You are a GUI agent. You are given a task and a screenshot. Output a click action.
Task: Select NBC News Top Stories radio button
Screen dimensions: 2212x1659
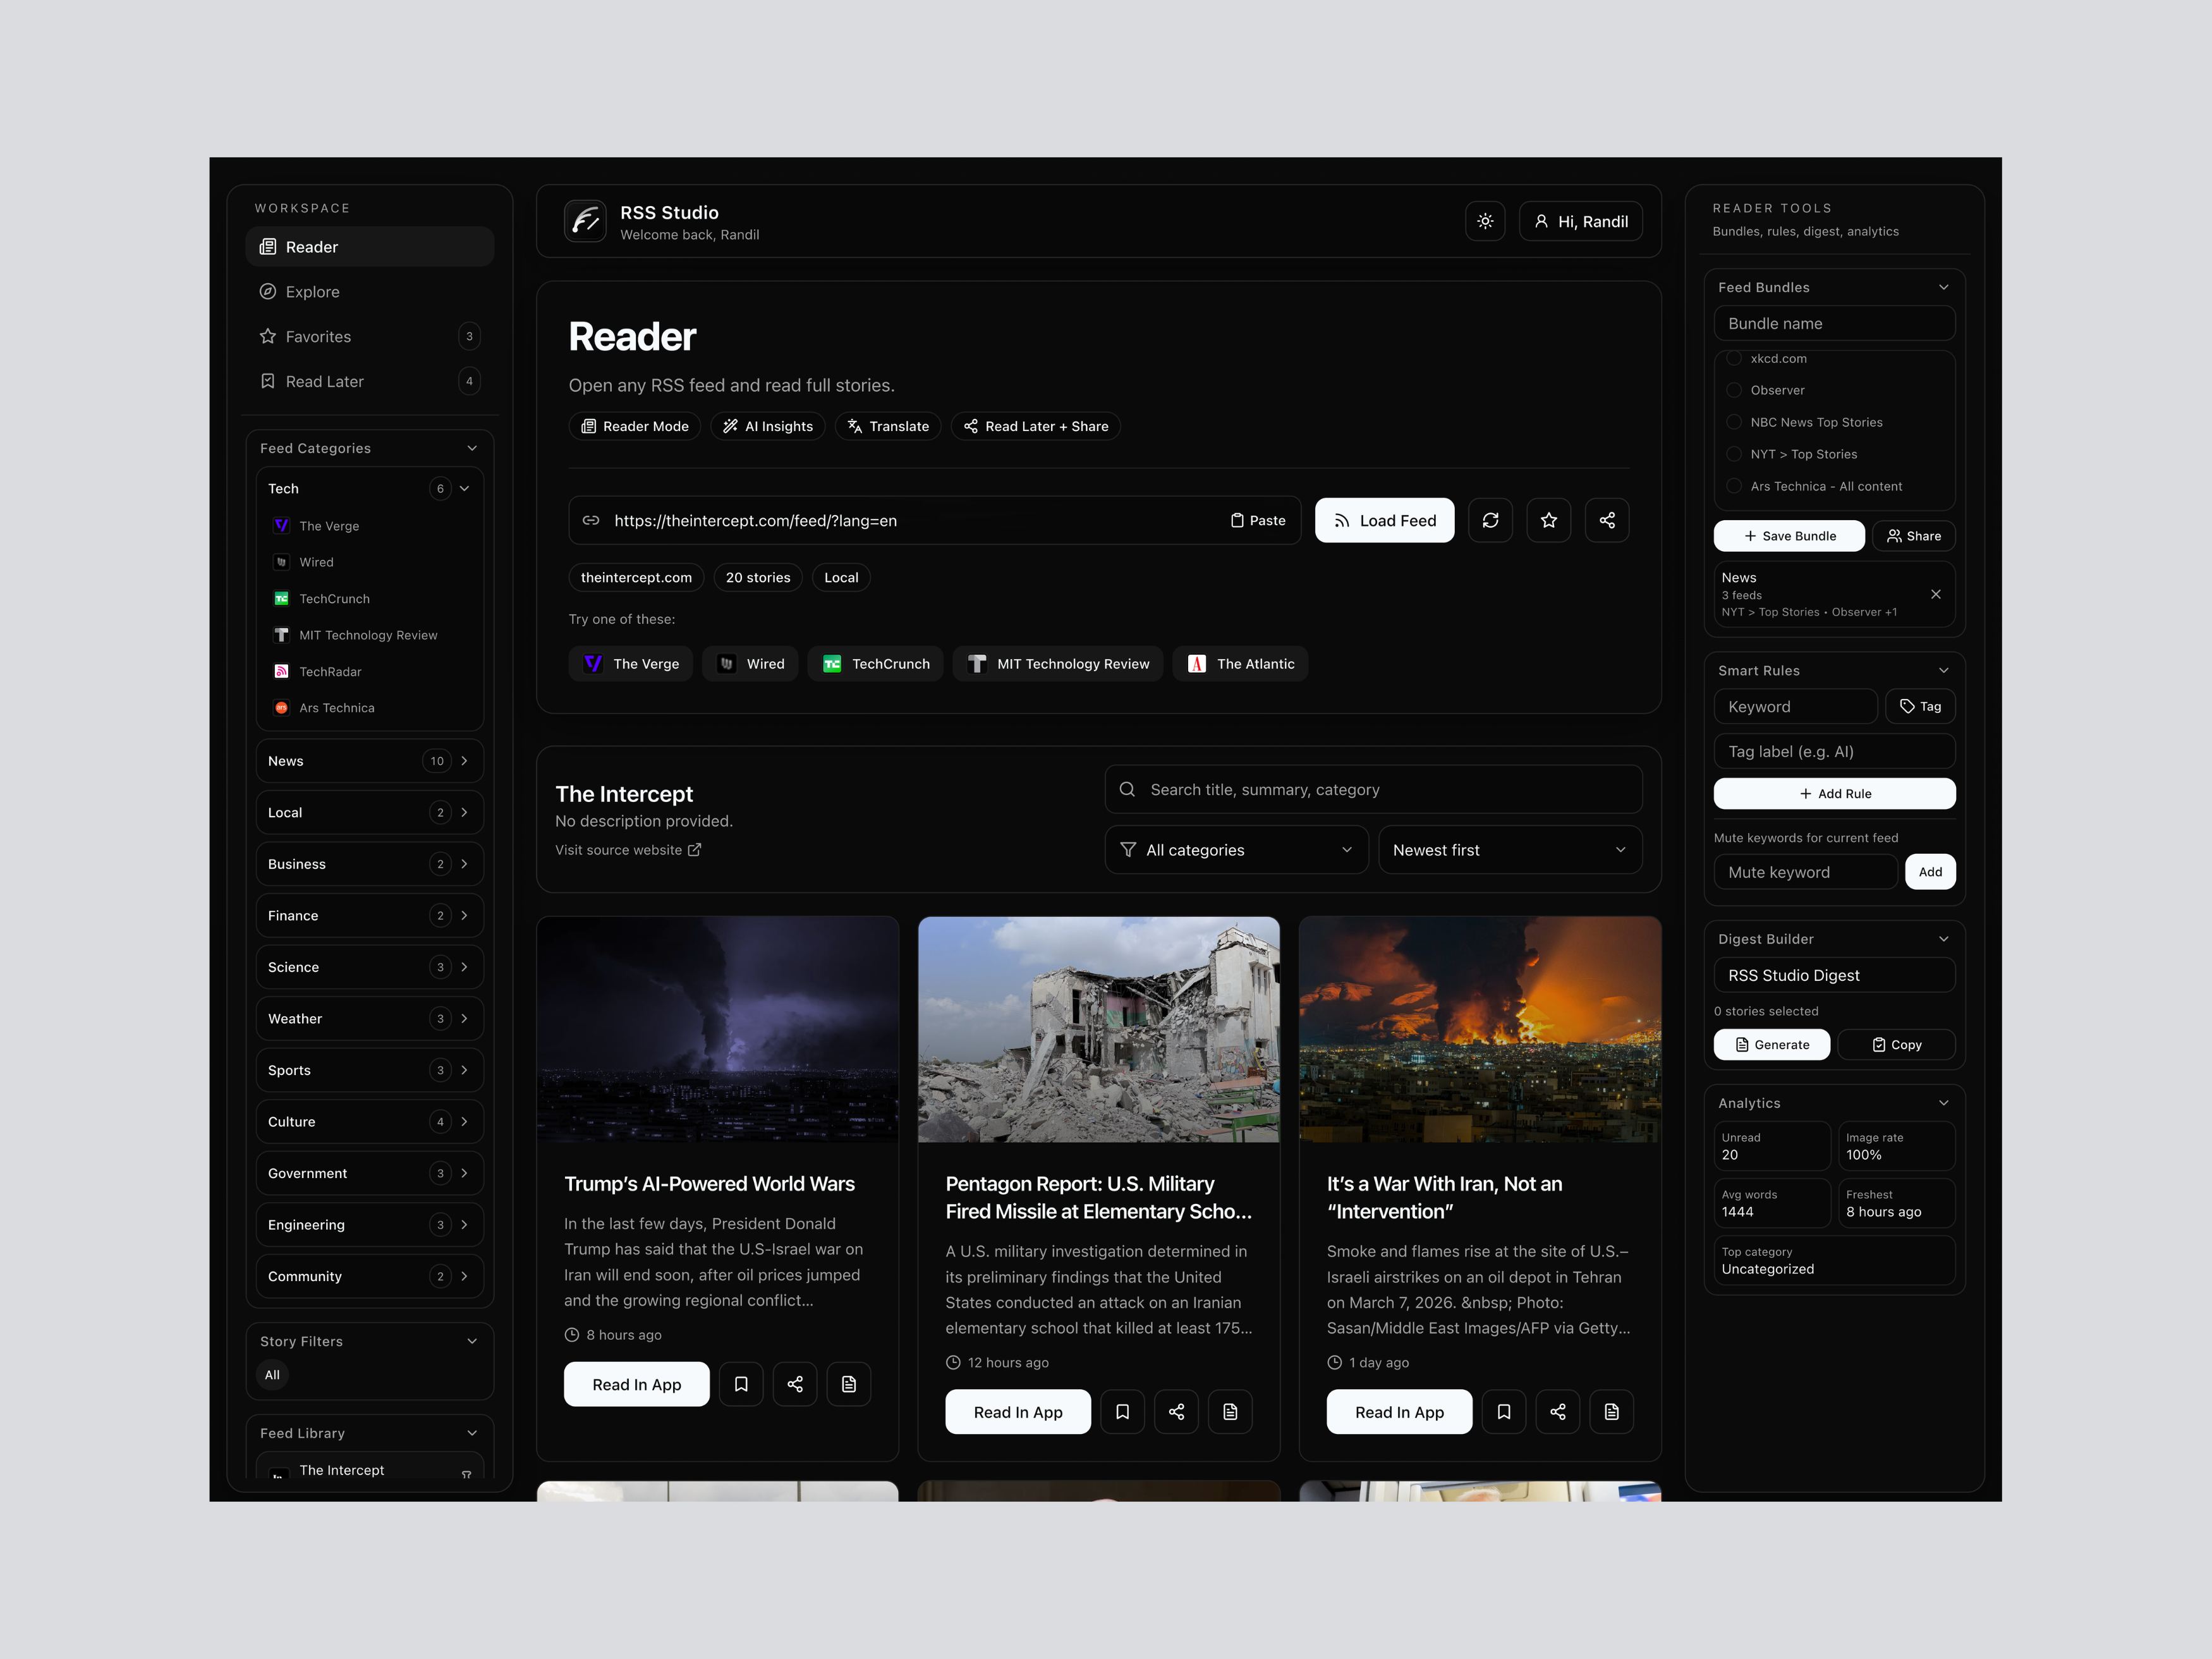(1734, 422)
